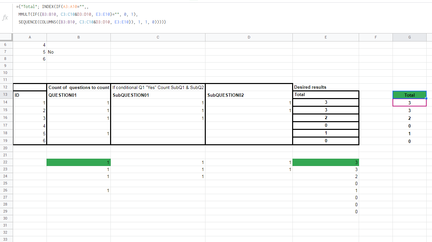
Task: Click cell C24 containing 1
Action: point(158,176)
